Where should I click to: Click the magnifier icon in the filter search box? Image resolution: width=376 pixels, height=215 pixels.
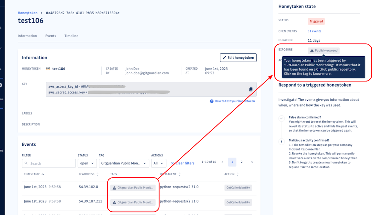pyautogui.click(x=26, y=163)
